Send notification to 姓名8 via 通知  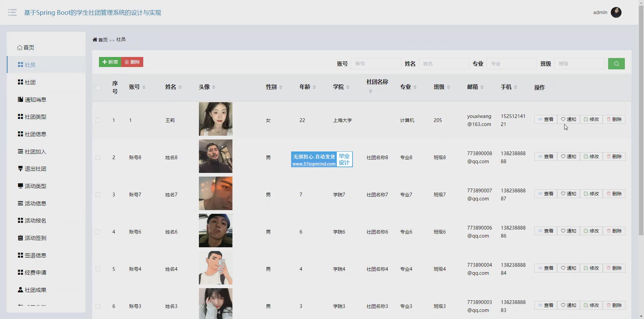coord(568,156)
